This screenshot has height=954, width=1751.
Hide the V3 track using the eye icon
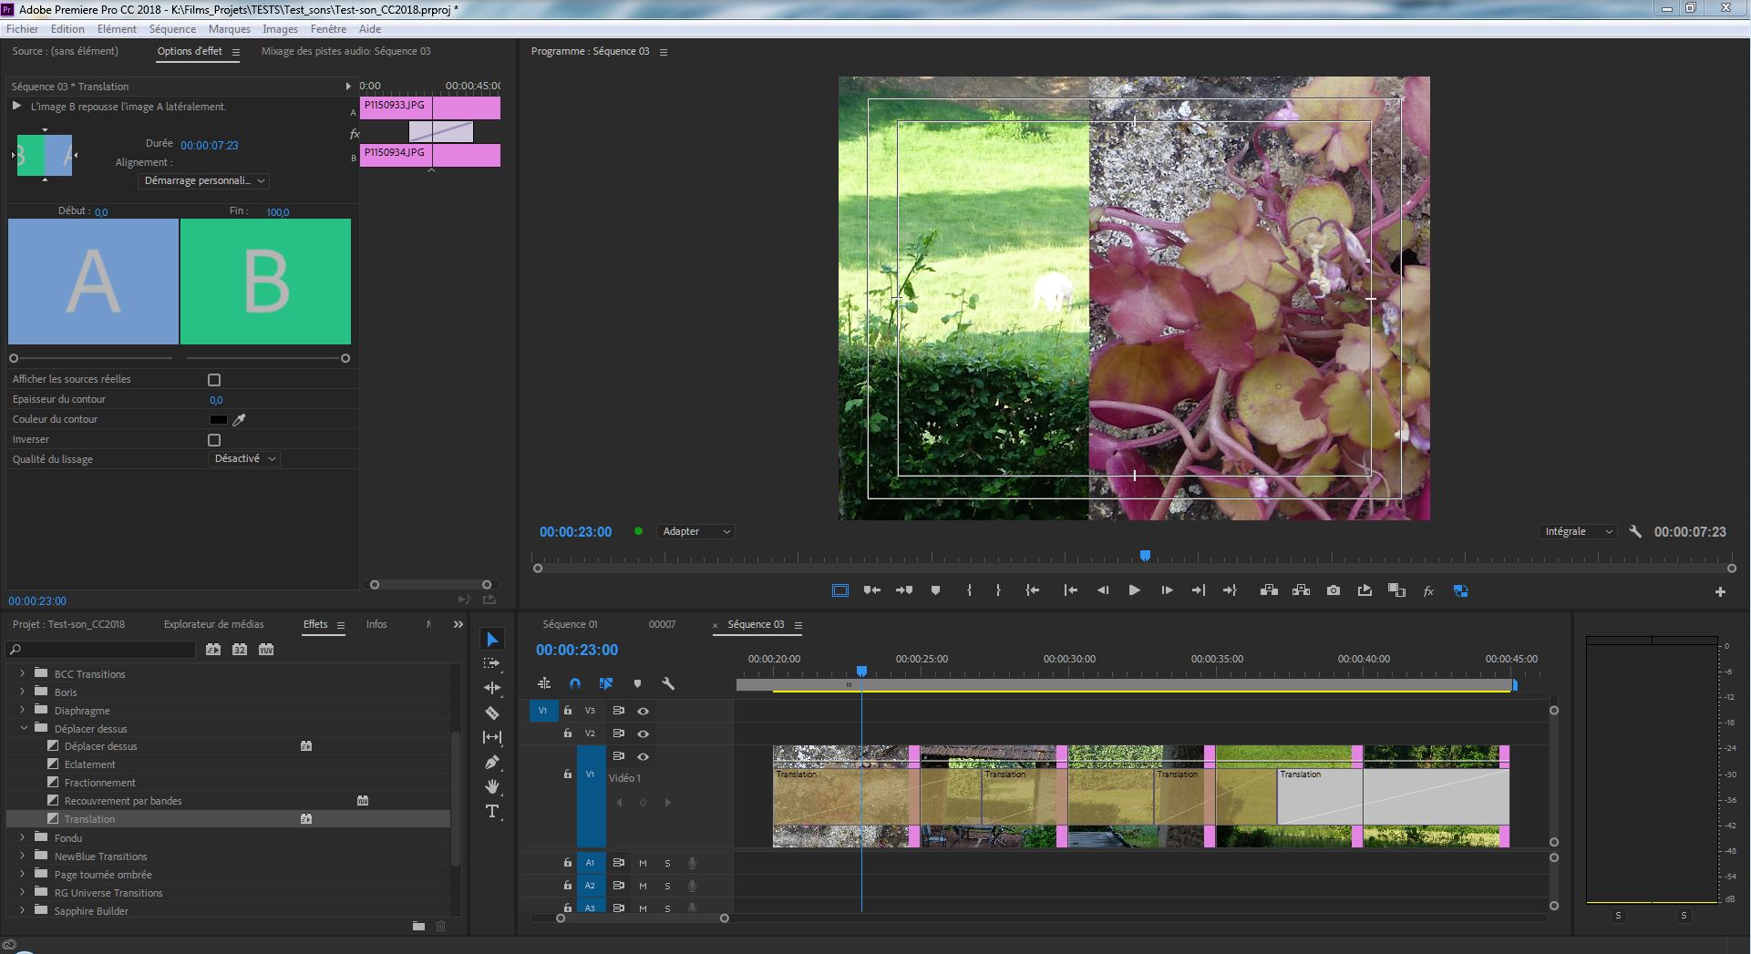click(x=643, y=711)
